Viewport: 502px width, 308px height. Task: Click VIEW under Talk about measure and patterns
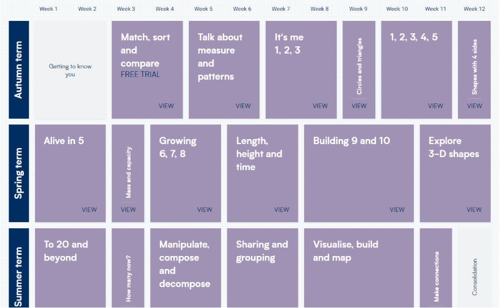pos(243,106)
